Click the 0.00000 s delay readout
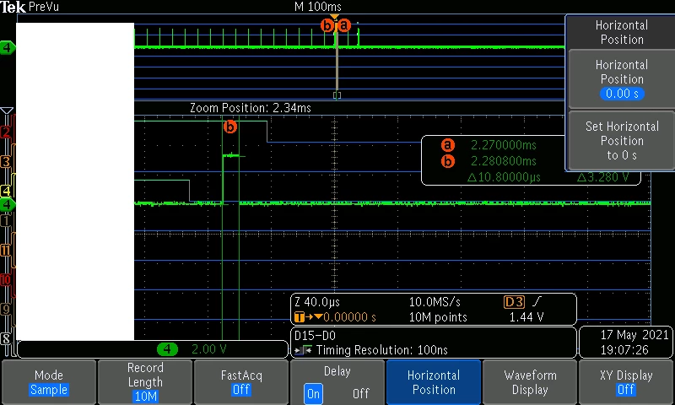The image size is (675, 405). tap(349, 317)
